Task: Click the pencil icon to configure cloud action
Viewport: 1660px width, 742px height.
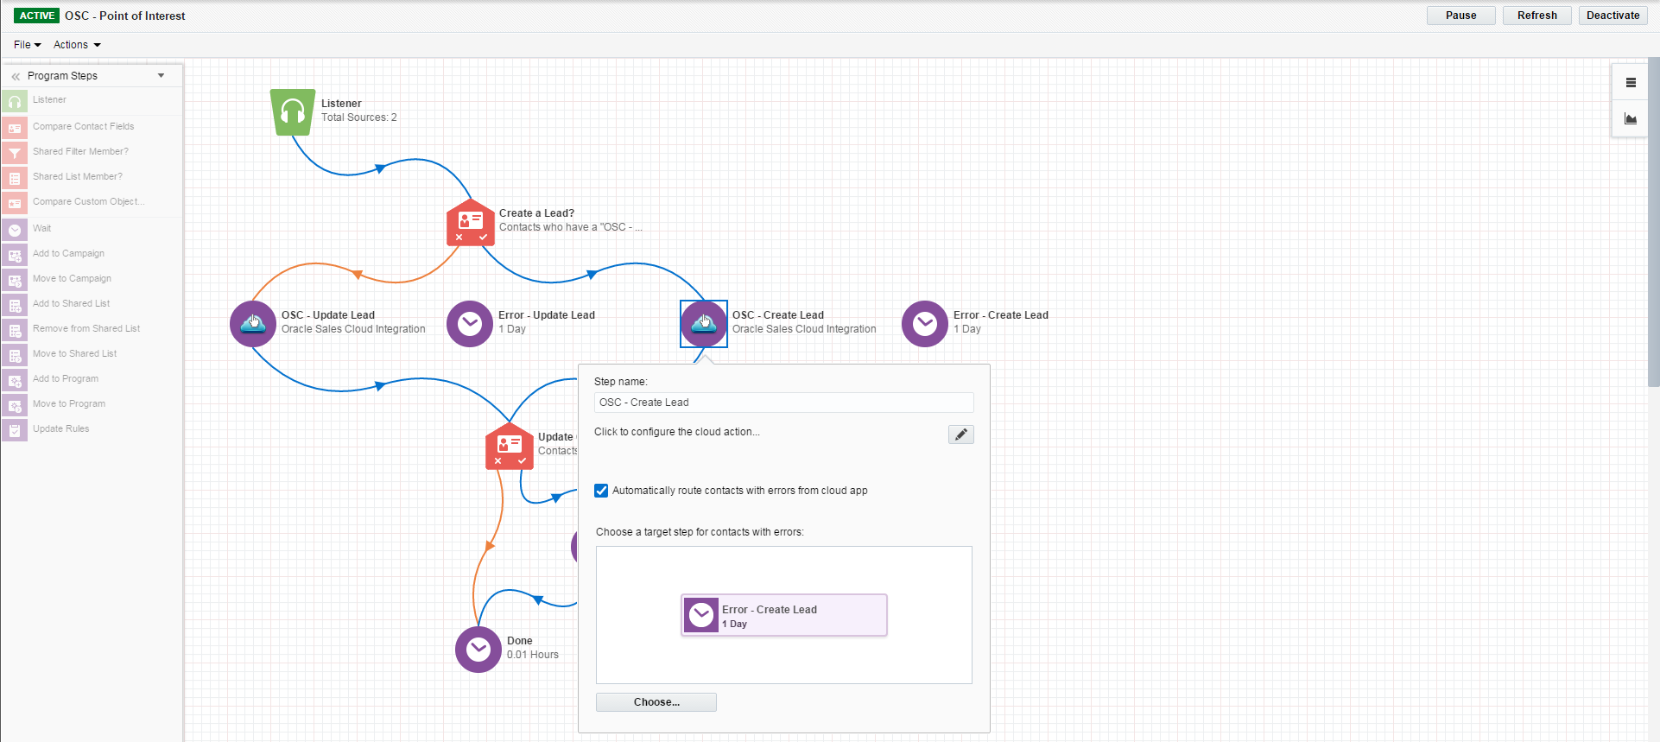Action: (960, 434)
